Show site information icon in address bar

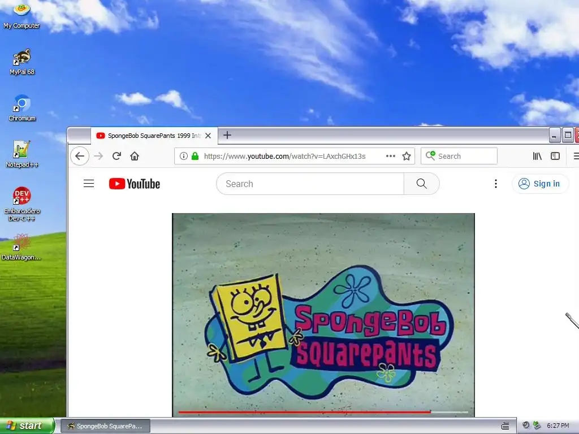pyautogui.click(x=184, y=156)
